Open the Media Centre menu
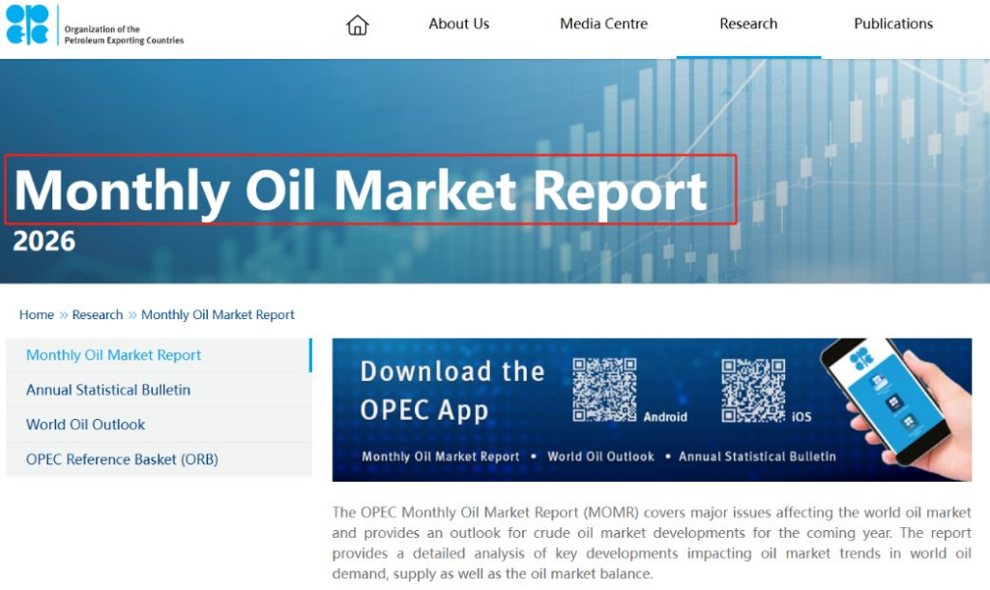 [603, 24]
